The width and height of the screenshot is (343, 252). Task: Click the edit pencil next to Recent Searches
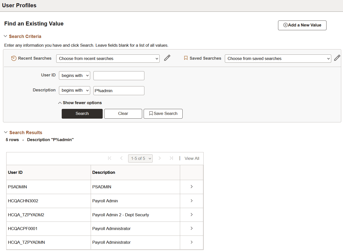(x=167, y=58)
